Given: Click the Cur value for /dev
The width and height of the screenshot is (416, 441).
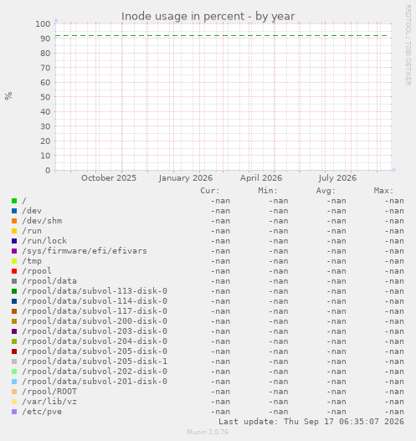Looking at the screenshot, I should tap(221, 211).
